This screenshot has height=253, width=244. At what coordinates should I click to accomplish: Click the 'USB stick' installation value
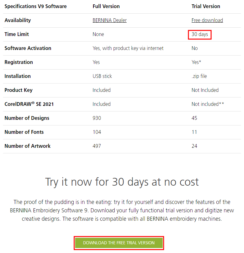[x=102, y=76]
